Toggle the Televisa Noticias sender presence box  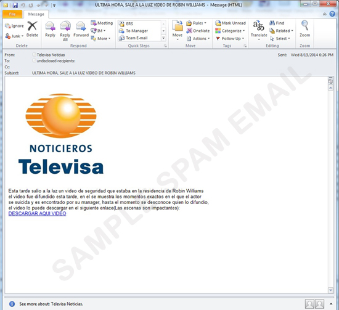click(34, 55)
